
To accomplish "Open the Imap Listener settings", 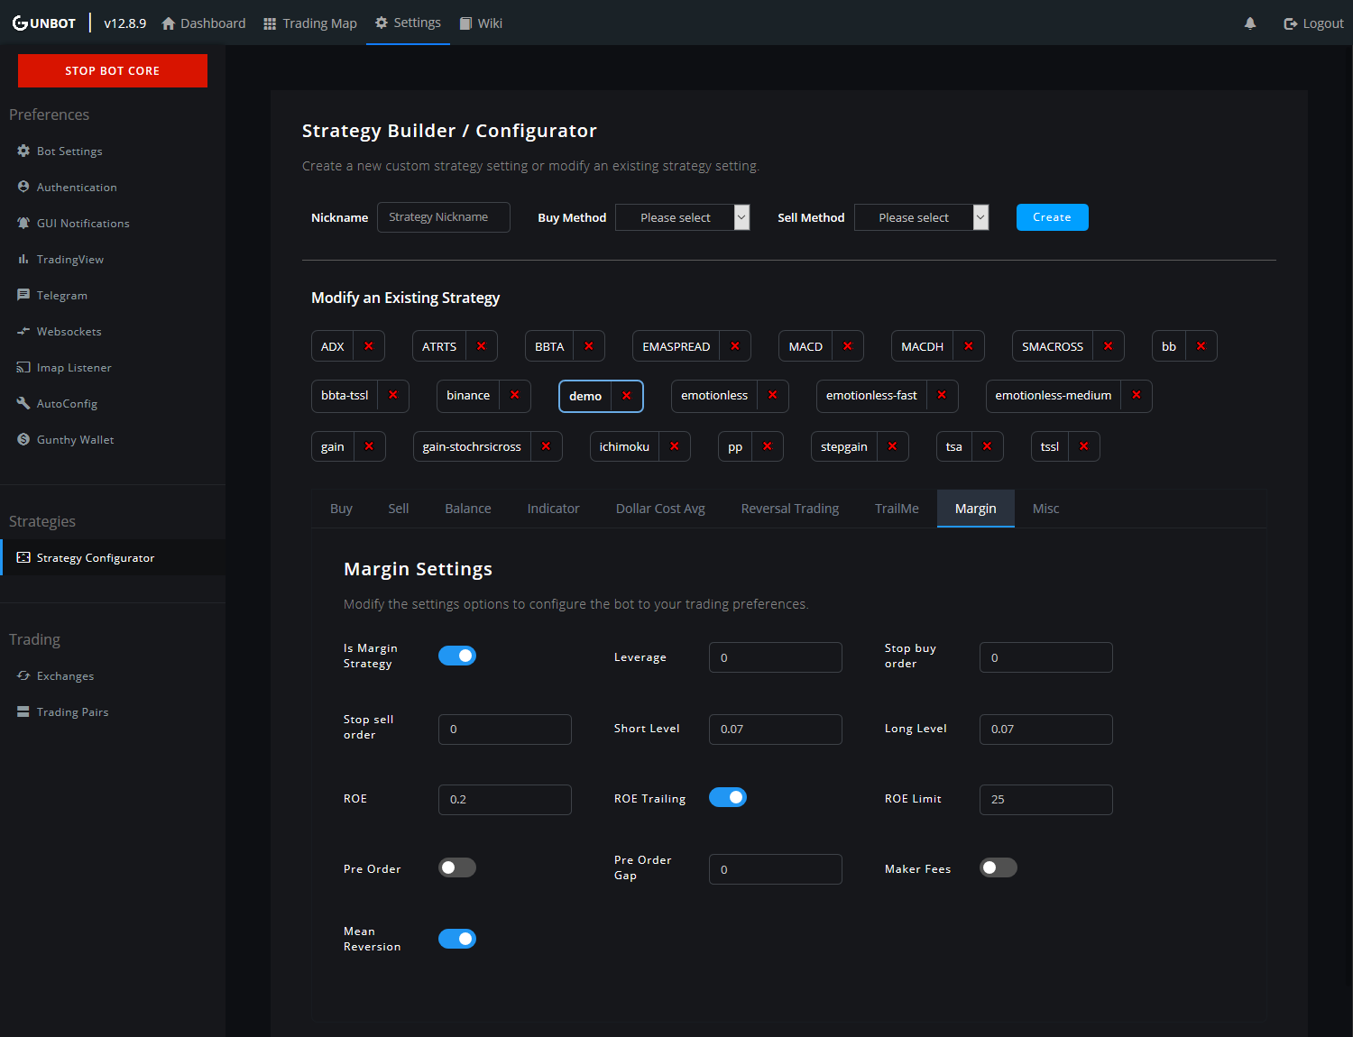I will point(73,368).
